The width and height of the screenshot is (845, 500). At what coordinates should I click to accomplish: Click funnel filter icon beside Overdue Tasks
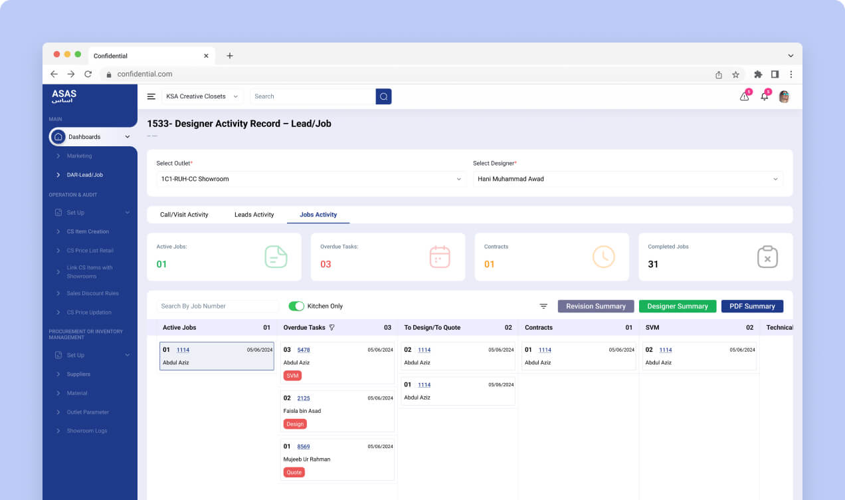332,327
